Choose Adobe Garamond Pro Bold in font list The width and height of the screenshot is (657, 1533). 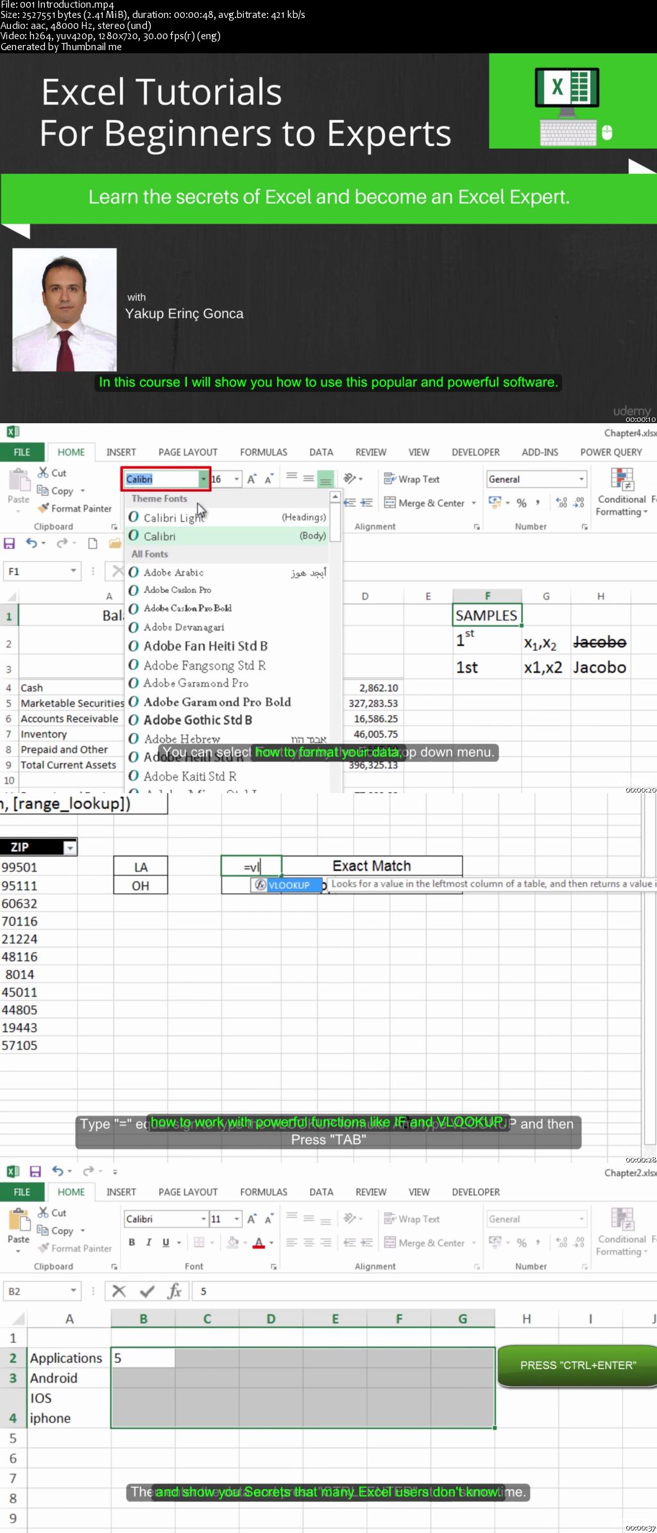click(228, 702)
